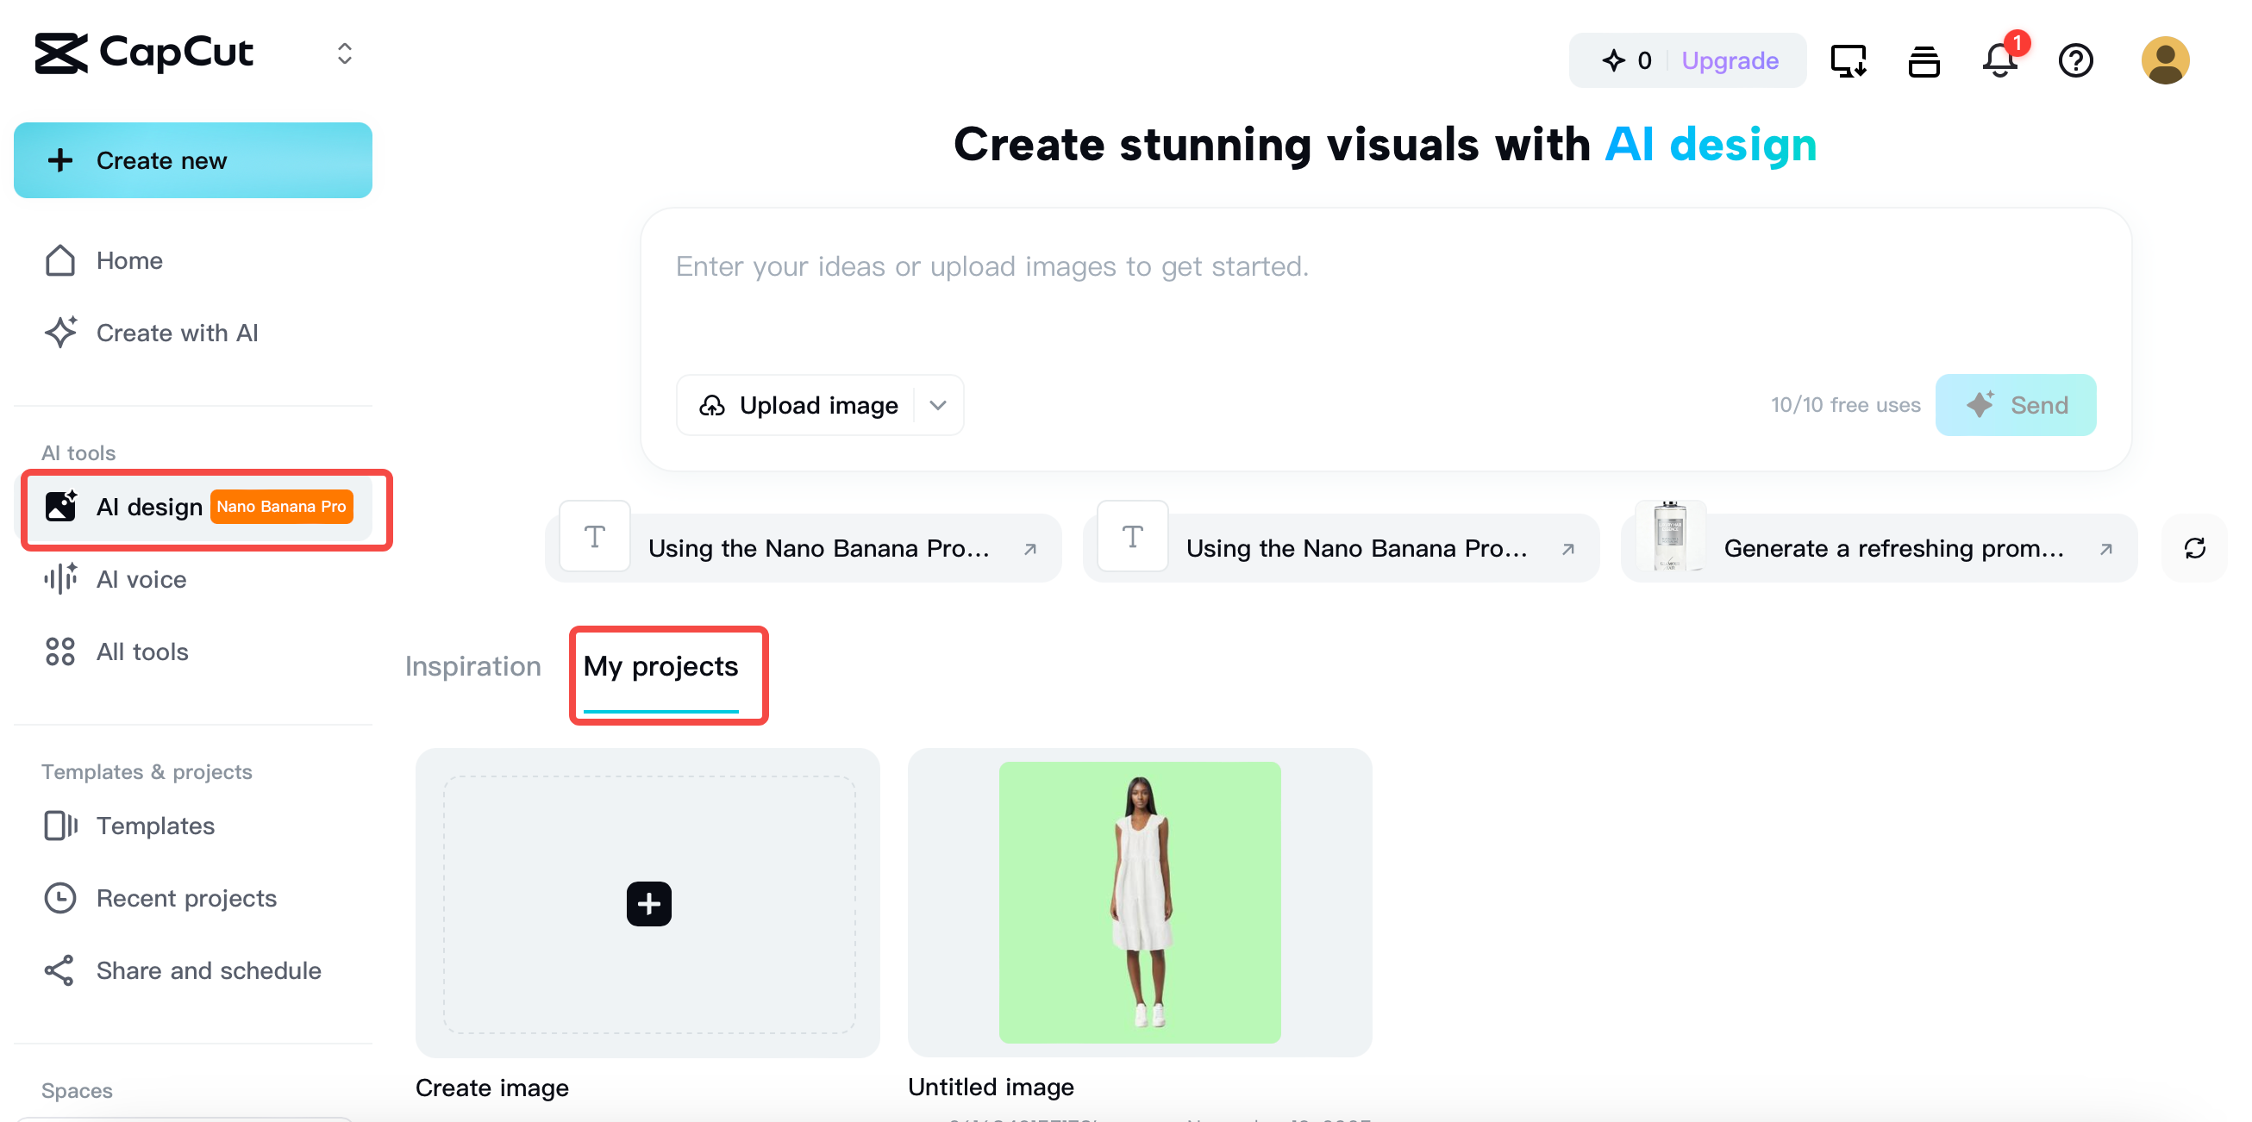The height and width of the screenshot is (1122, 2252).
Task: Open the All tools section
Action: [x=141, y=651]
